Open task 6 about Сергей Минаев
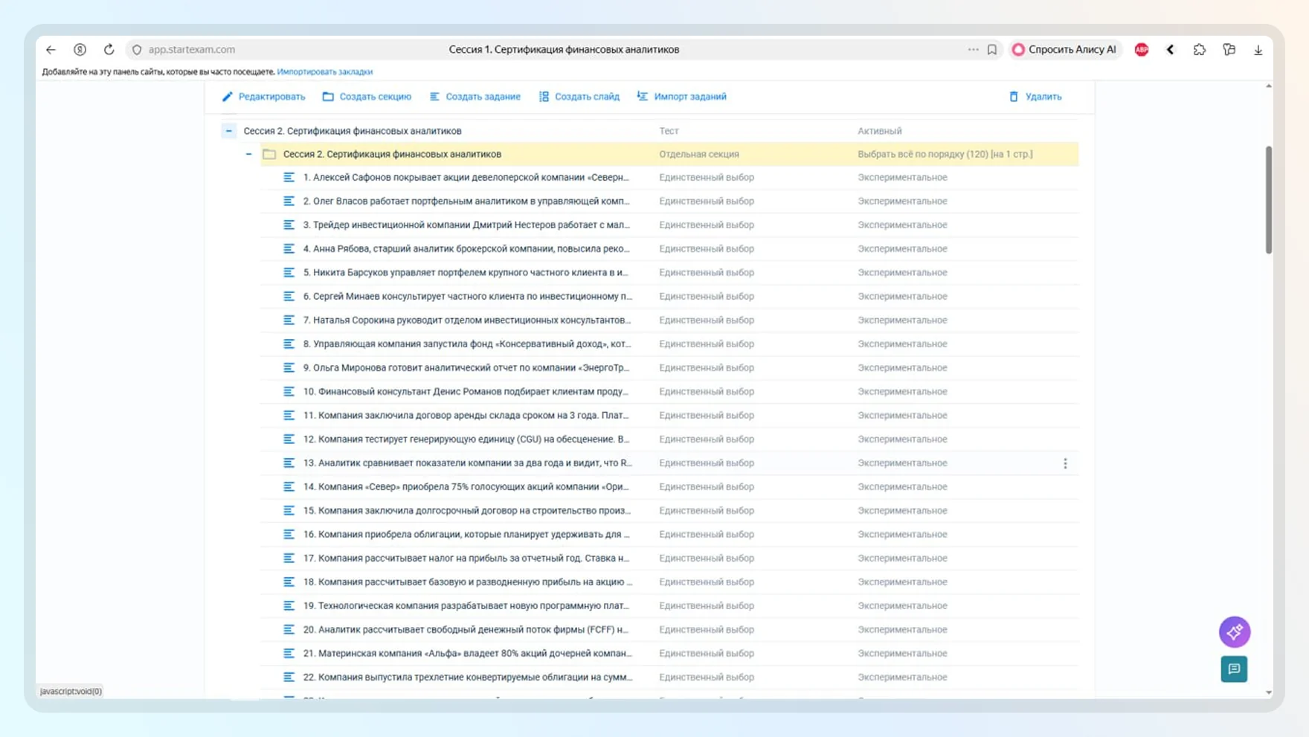This screenshot has width=1309, height=737. [468, 297]
